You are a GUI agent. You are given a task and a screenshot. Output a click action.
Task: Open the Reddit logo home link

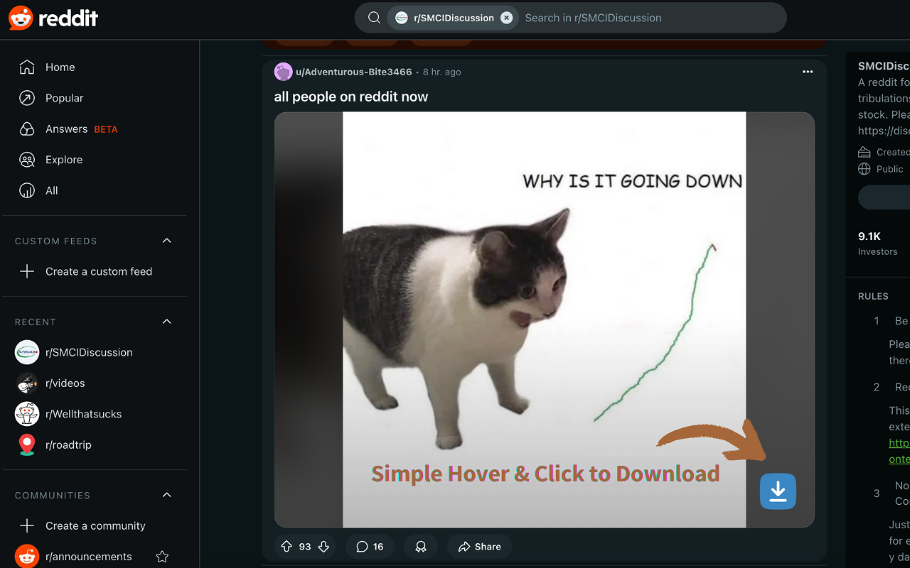point(53,18)
